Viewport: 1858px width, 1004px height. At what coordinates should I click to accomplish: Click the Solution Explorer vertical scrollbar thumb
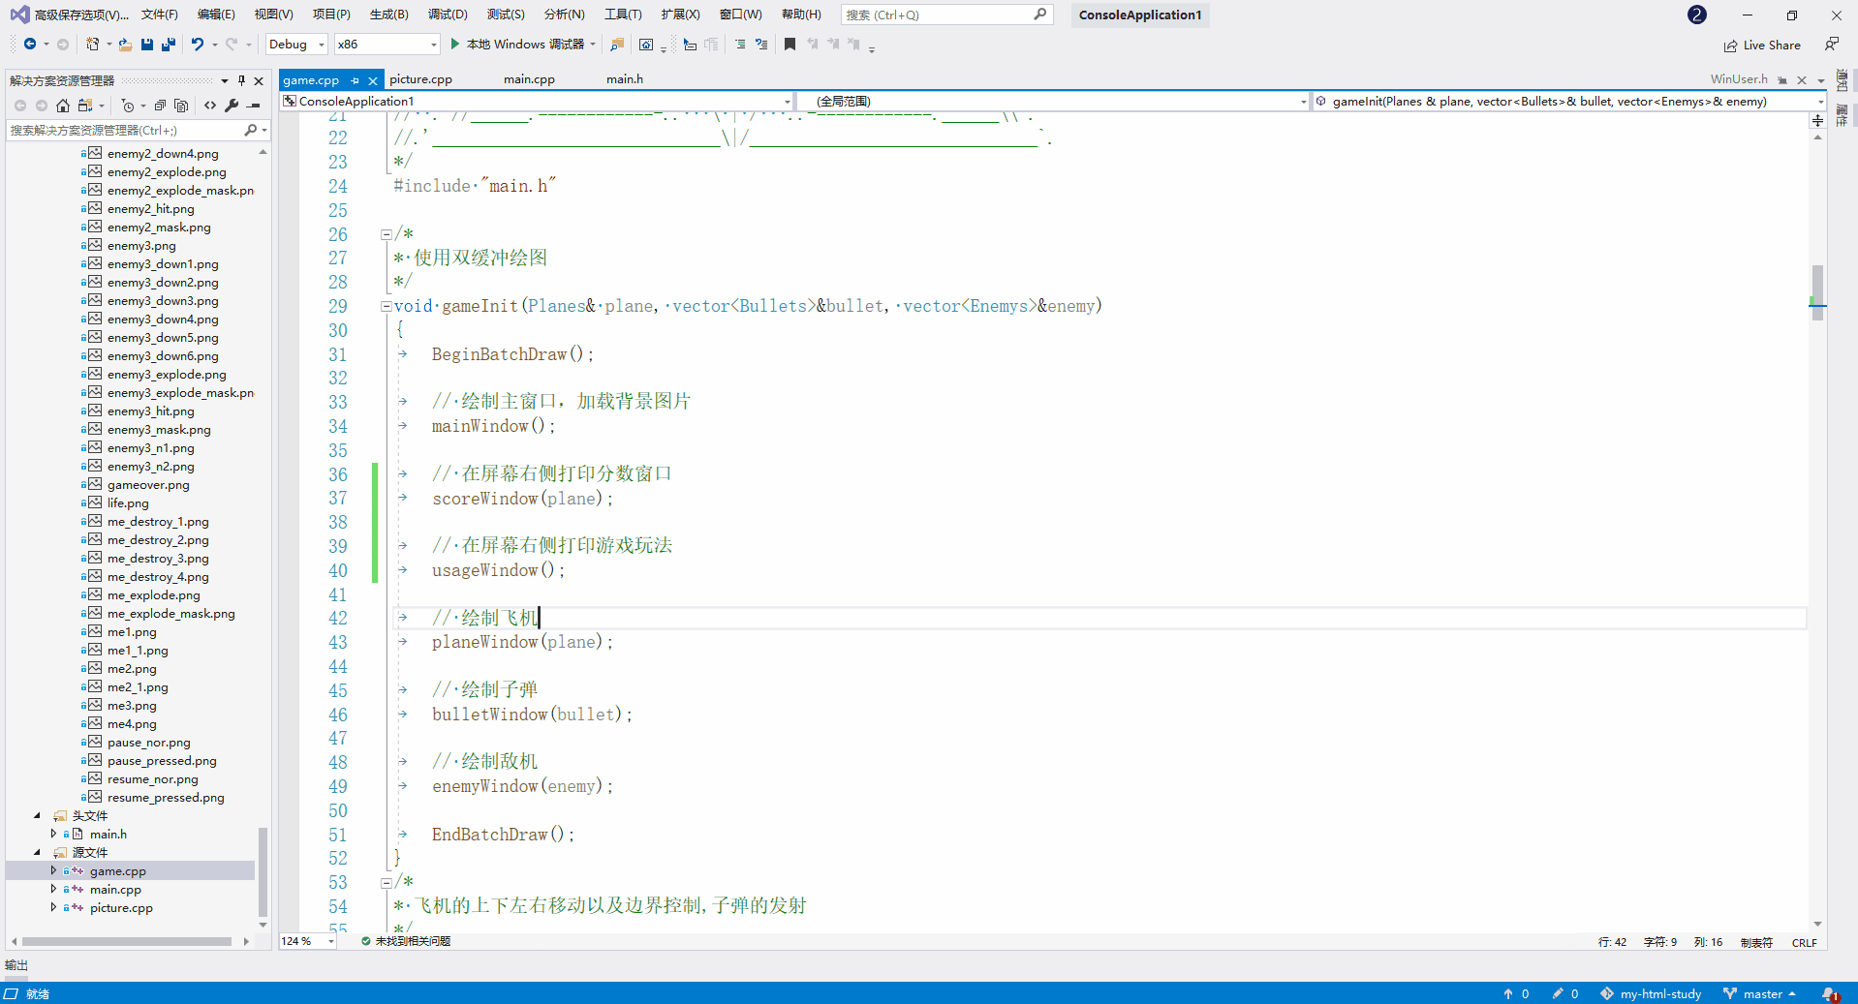click(263, 871)
